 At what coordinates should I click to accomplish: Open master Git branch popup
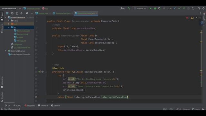(x=196, y=109)
